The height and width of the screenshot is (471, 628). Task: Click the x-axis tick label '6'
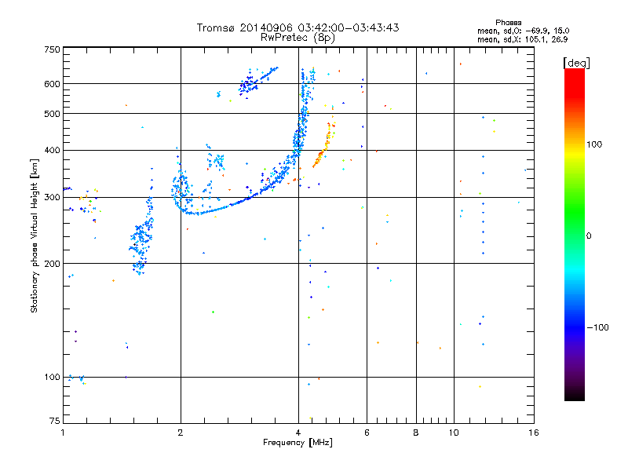pyautogui.click(x=367, y=433)
